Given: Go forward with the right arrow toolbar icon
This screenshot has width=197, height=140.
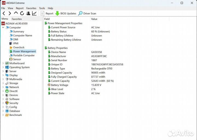Looking at the screenshot, I should (10, 13).
